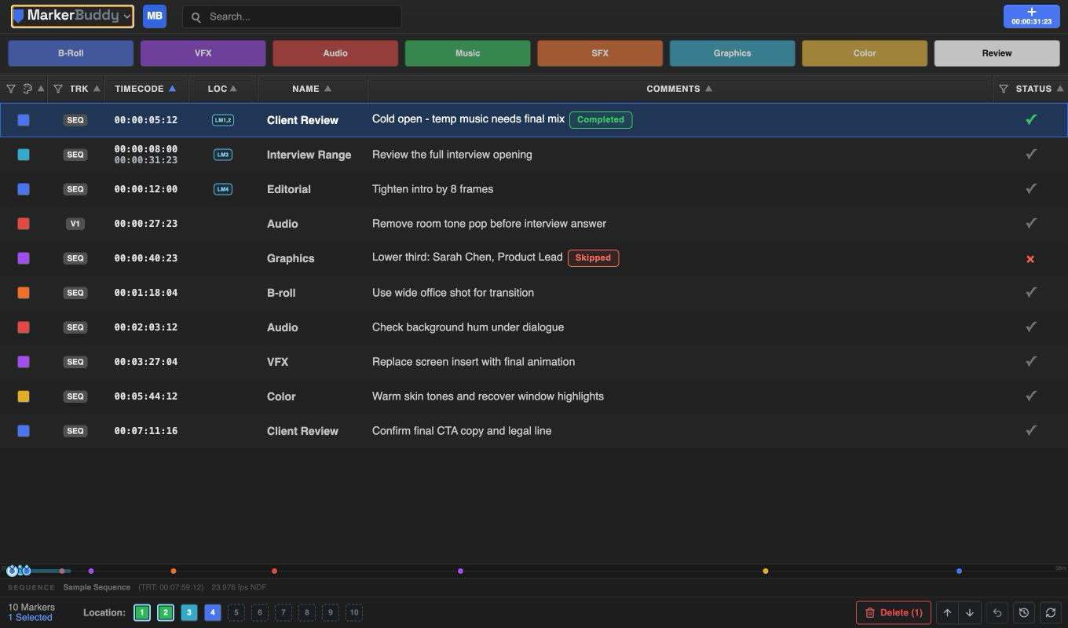
Task: Toggle status check for 00:00:27:23 Audio row
Action: click(1031, 223)
